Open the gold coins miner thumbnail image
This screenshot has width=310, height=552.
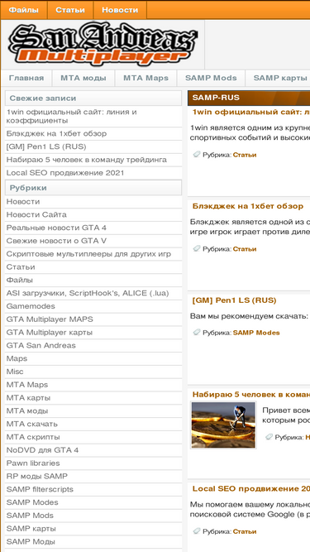tap(223, 425)
